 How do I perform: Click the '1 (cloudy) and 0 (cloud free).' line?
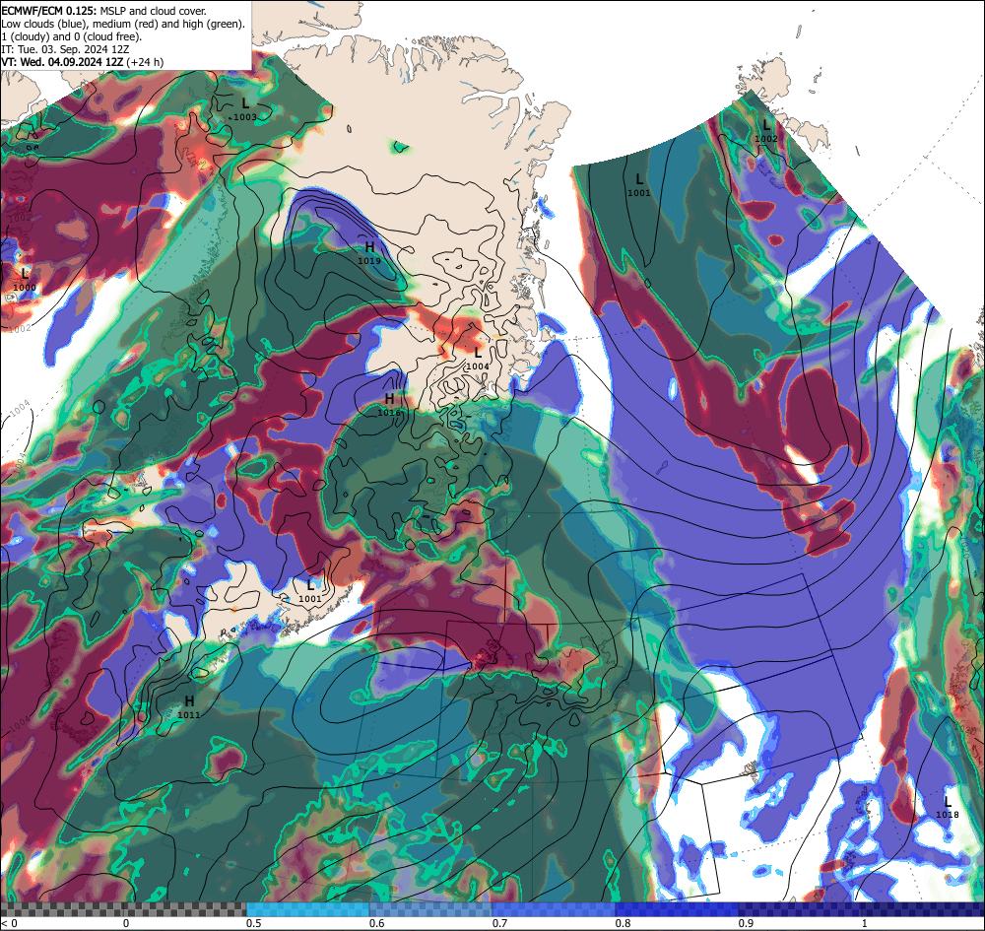[72, 36]
